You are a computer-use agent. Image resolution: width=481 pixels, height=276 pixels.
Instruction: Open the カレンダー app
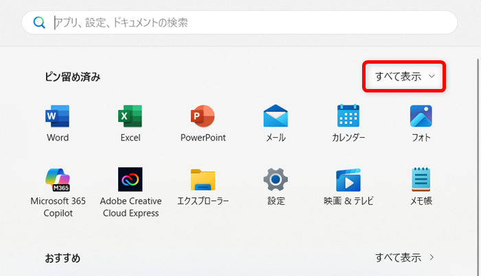[348, 123]
